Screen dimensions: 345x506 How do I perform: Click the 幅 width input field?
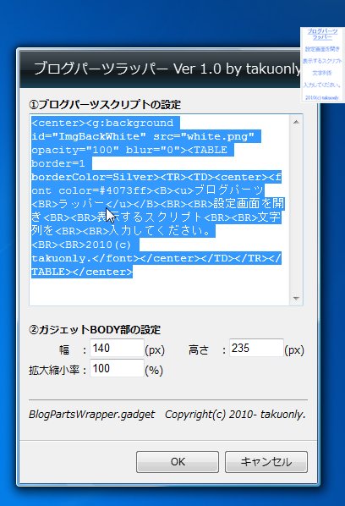click(x=117, y=349)
